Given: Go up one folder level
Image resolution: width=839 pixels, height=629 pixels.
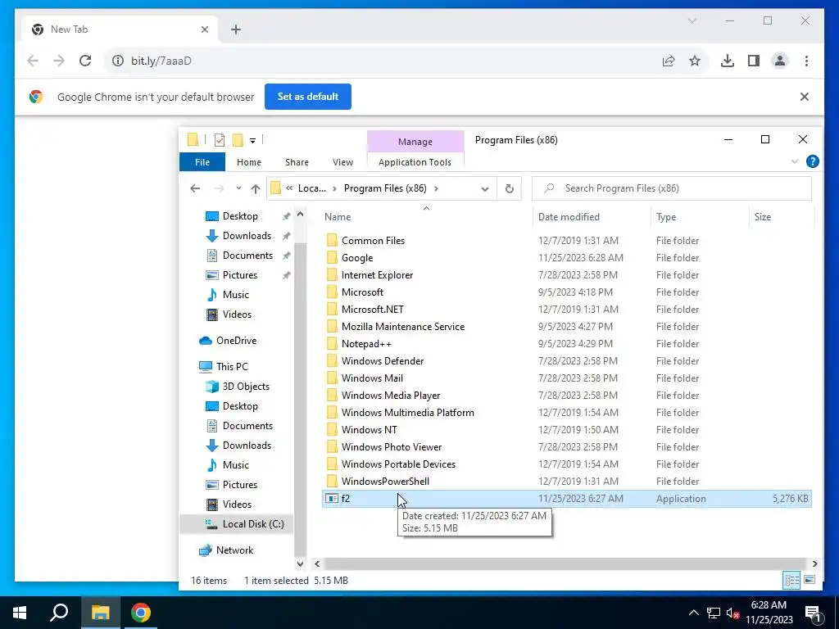Looking at the screenshot, I should point(256,188).
